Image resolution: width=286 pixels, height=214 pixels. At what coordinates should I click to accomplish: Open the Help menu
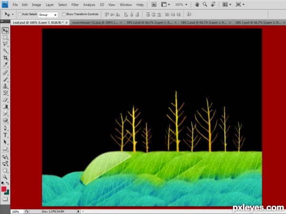[140, 5]
